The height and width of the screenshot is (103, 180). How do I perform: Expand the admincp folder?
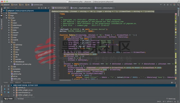[12, 45]
